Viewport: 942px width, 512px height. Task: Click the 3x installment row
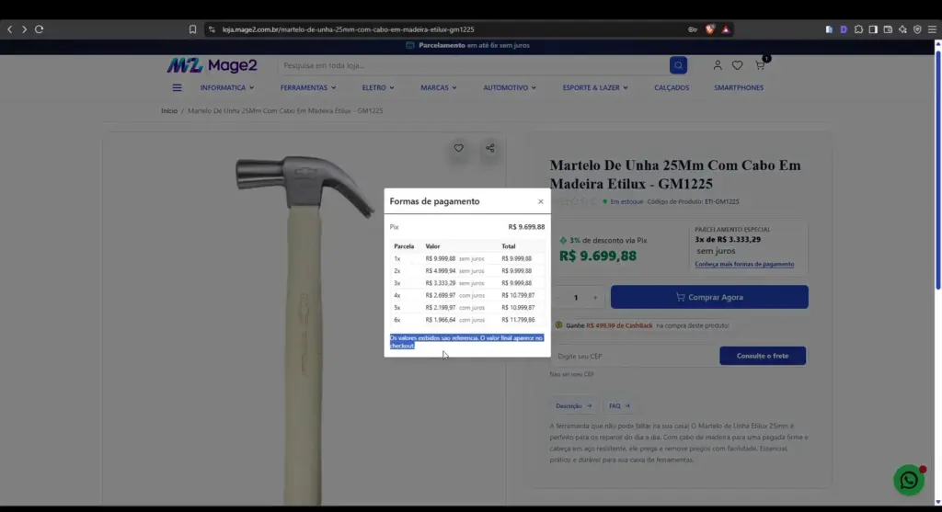(x=467, y=283)
